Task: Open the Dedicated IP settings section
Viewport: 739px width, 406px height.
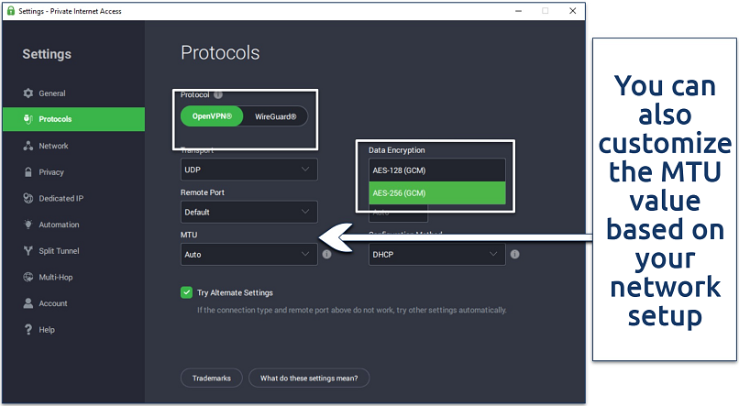Action: click(73, 198)
